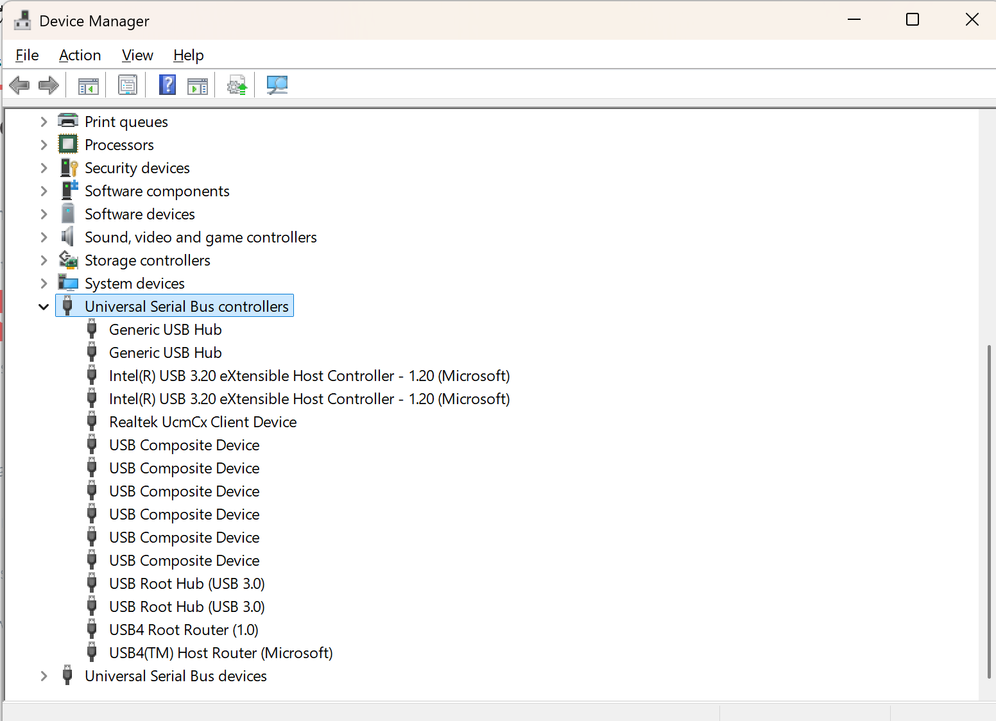Click the USB icon beside Realtek UcmCx Client Device

(x=92, y=421)
